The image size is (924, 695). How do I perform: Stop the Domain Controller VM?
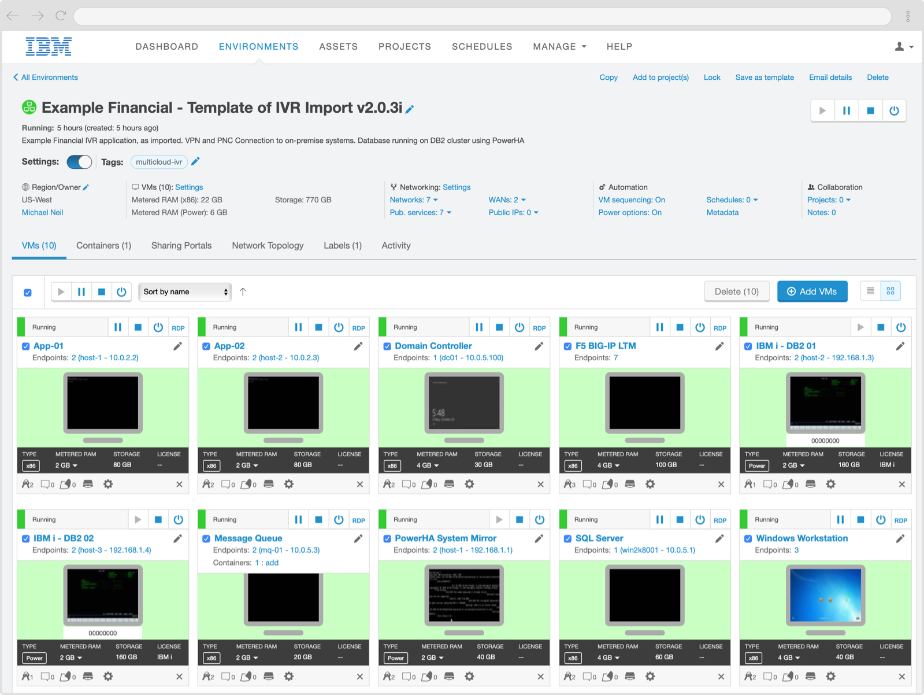pyautogui.click(x=499, y=327)
